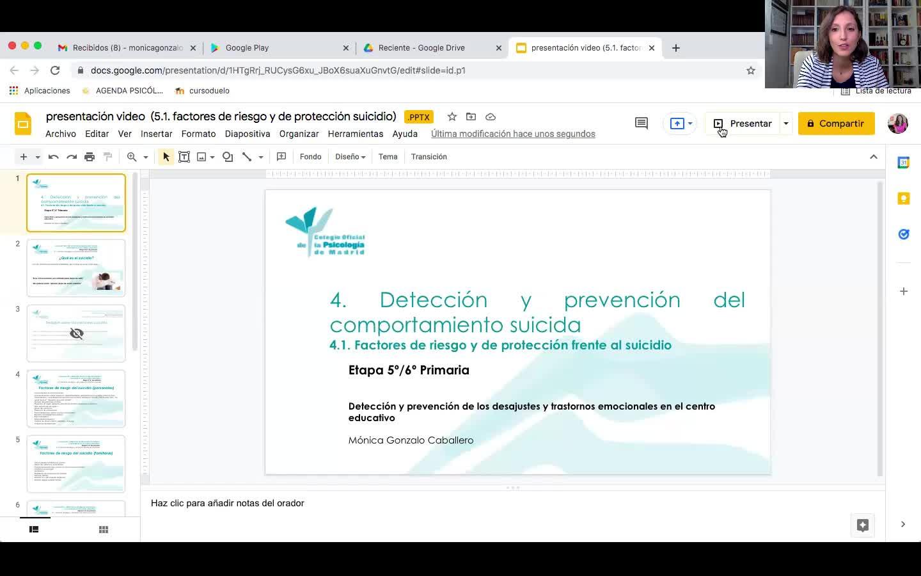This screenshot has height=576, width=921.
Task: Open the Google account avatar
Action: [x=898, y=124]
